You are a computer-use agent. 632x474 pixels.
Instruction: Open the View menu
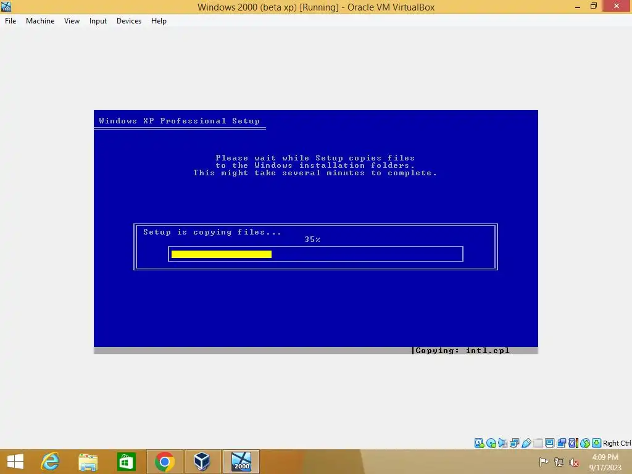point(72,21)
